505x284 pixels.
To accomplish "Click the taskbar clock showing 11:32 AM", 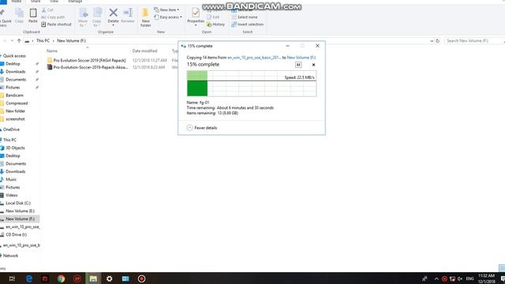I will point(486,278).
